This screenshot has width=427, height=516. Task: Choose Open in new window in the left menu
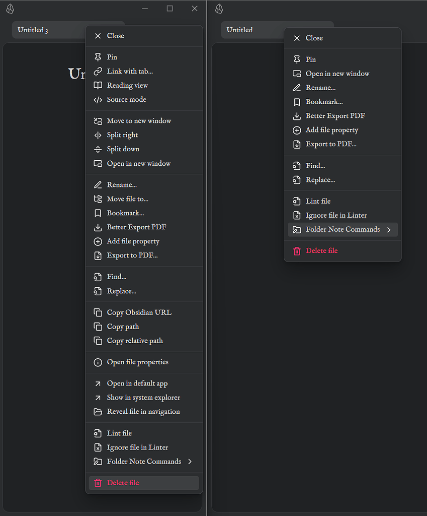pyautogui.click(x=144, y=164)
